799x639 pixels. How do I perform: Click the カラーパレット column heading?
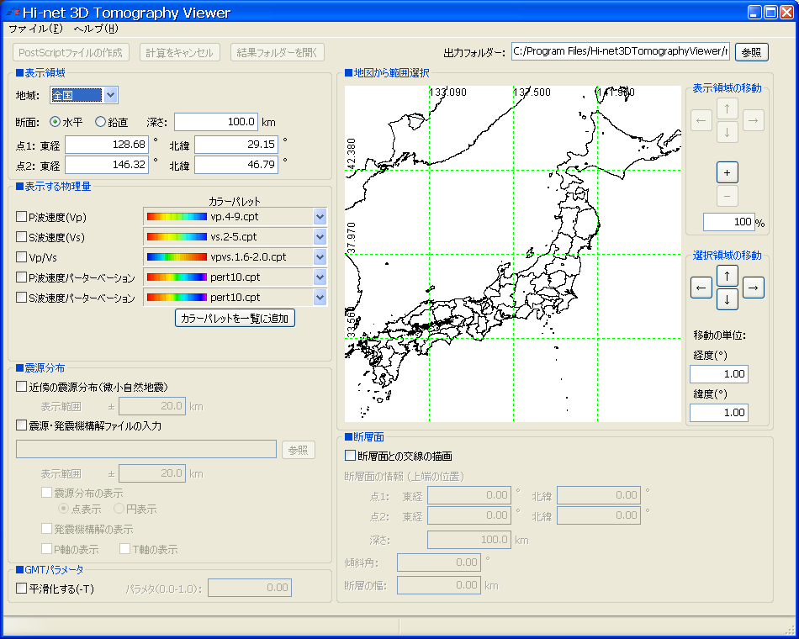(x=235, y=201)
